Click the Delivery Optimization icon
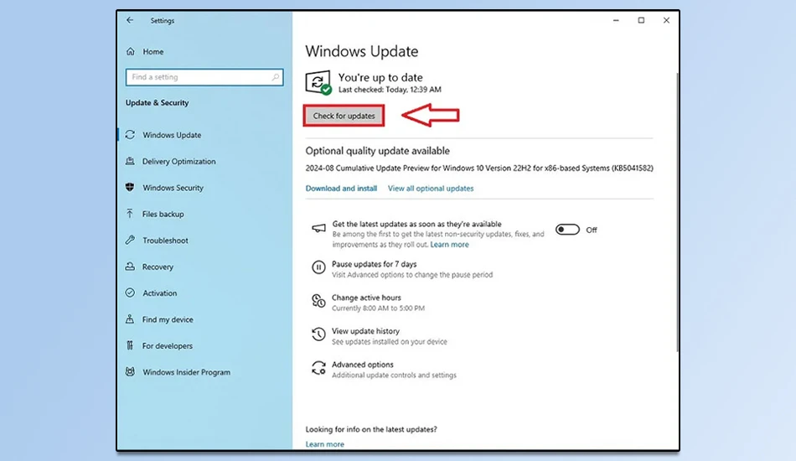796x461 pixels. tap(131, 161)
